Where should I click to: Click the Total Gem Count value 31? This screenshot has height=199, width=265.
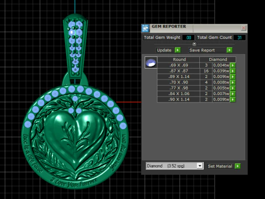239,38
